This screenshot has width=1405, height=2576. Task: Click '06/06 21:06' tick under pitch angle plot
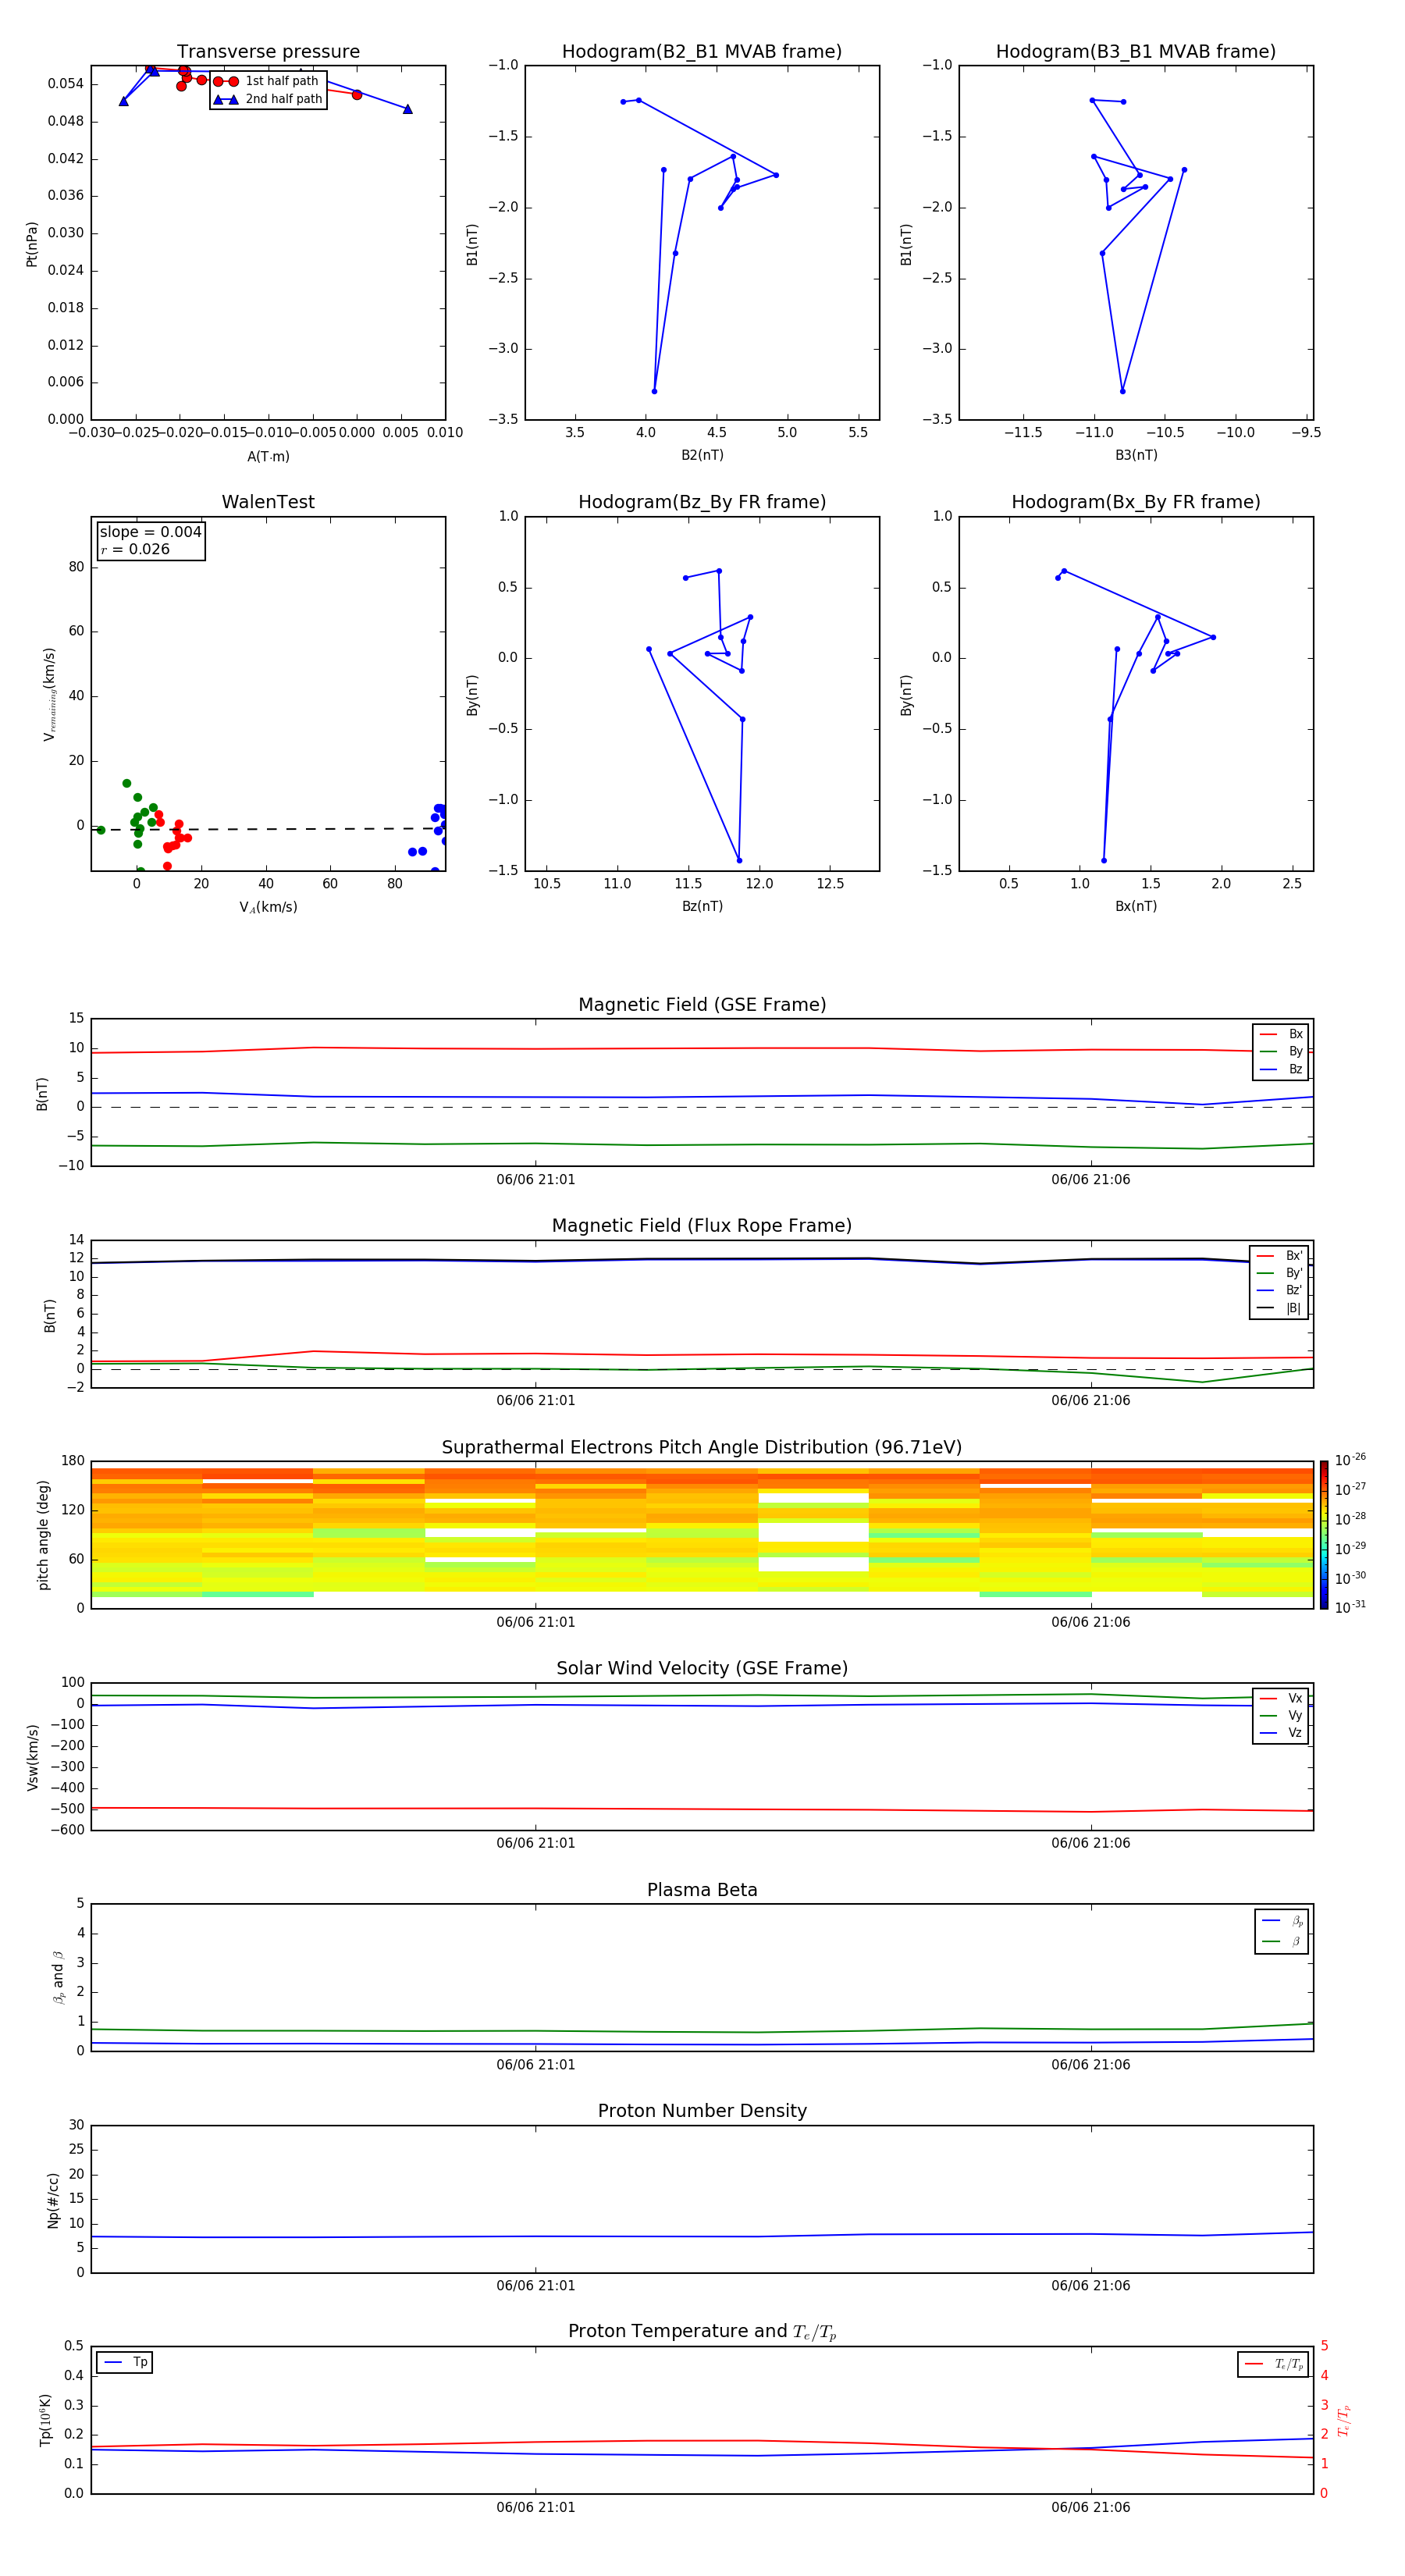1091,1622
